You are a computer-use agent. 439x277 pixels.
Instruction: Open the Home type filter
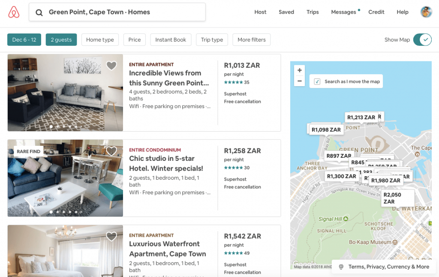coord(100,39)
